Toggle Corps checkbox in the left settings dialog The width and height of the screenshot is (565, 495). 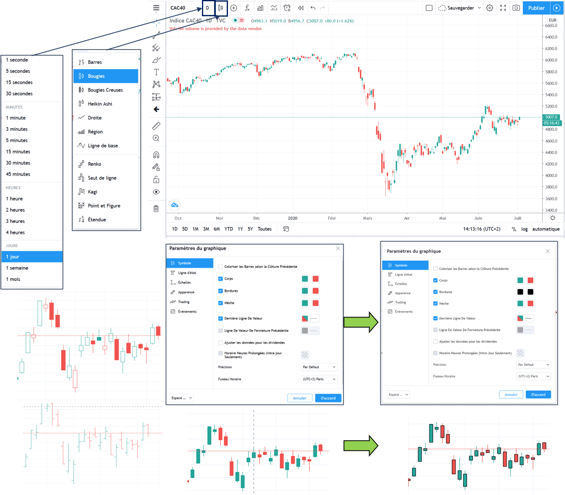click(221, 279)
